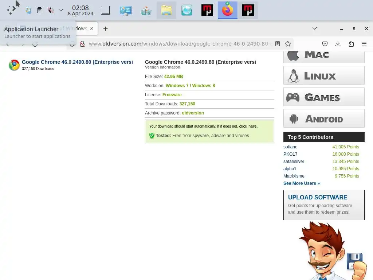
Task: Click the Google Chrome logo icon
Action: (x=14, y=65)
